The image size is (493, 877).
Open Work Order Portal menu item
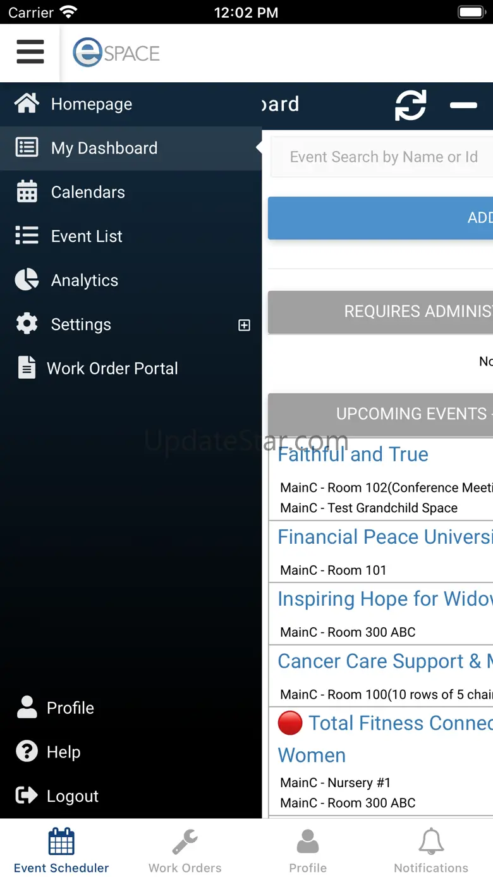[x=131, y=368]
